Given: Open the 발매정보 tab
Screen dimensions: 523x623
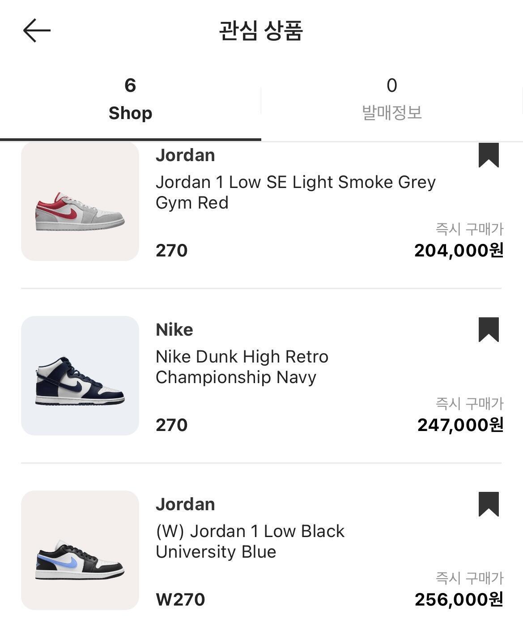Looking at the screenshot, I should pyautogui.click(x=391, y=99).
